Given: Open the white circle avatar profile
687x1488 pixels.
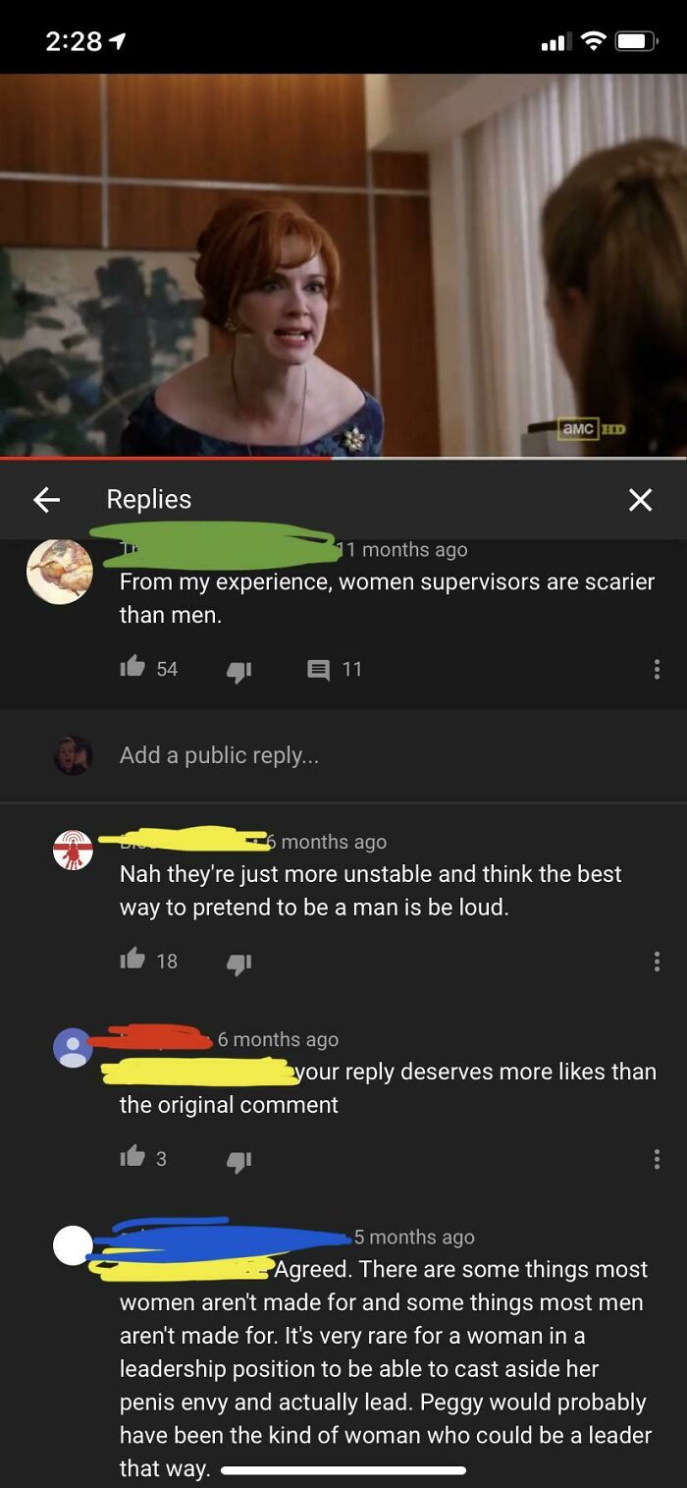Looking at the screenshot, I should click(73, 1245).
